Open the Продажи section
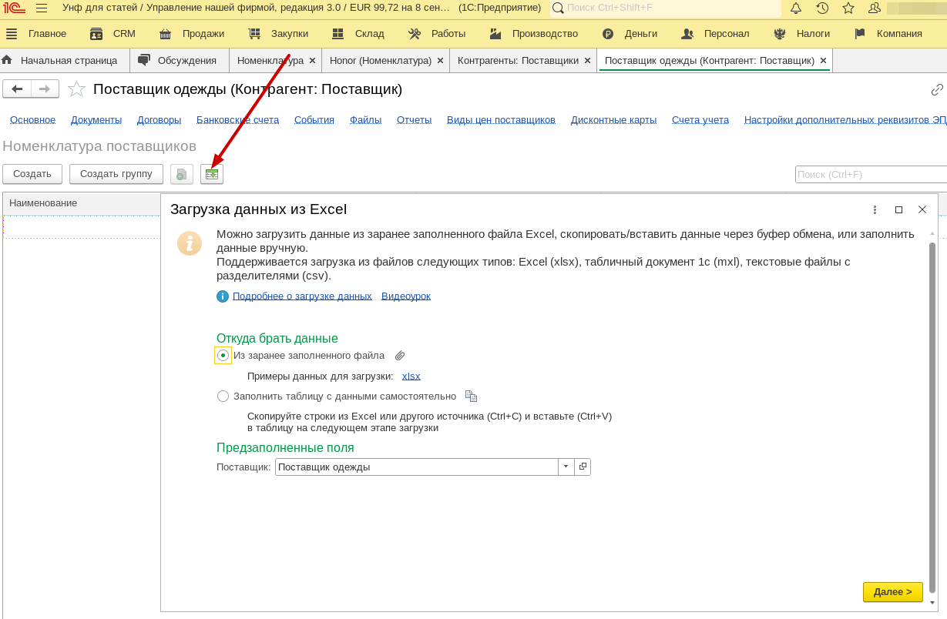 pyautogui.click(x=192, y=34)
